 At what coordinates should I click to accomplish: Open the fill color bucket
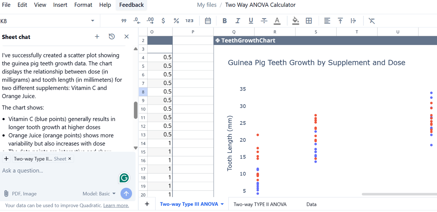[296, 21]
